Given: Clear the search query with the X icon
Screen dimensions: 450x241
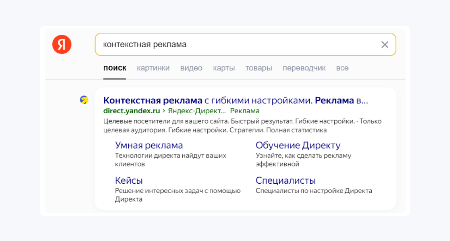Looking at the screenshot, I should coord(385,45).
